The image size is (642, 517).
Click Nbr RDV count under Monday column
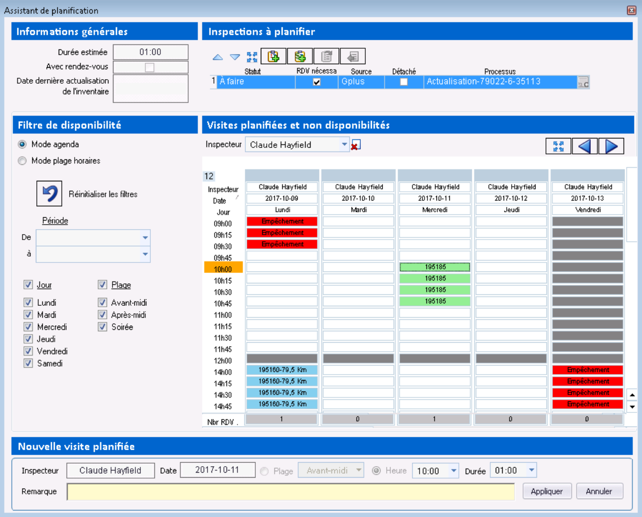tap(282, 419)
